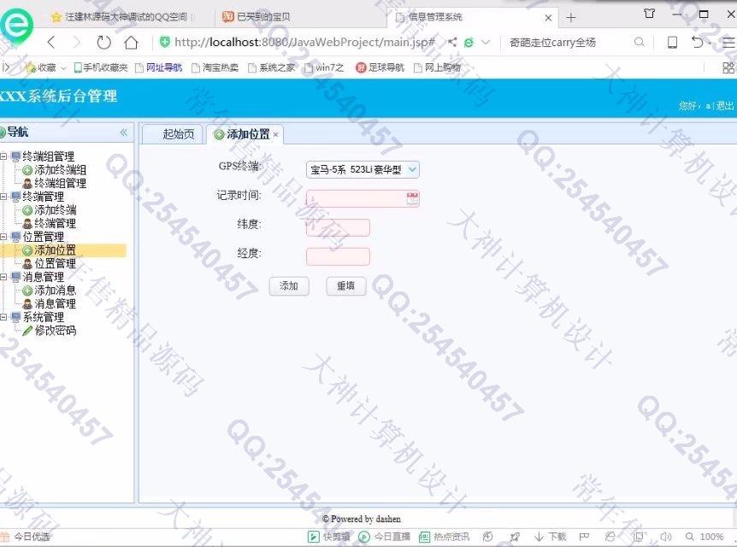Open the 网上购物 bookmark
Viewport: 737px width, 547px height.
point(437,68)
